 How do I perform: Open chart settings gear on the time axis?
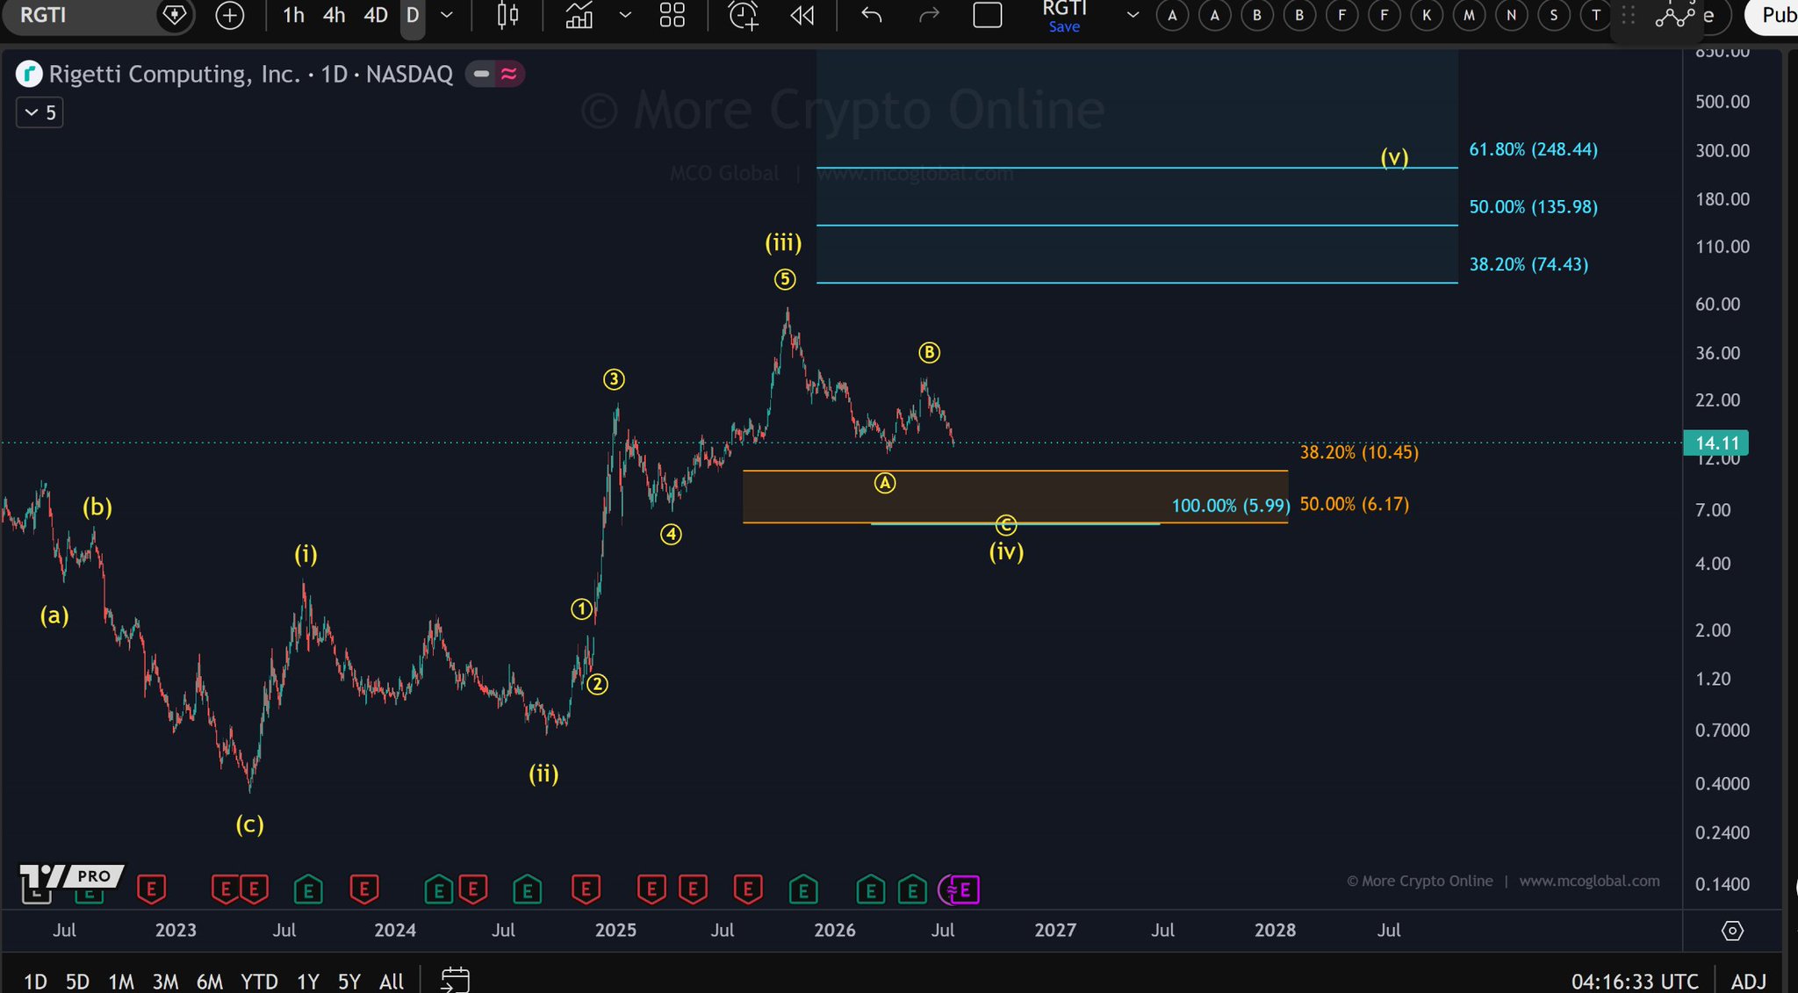click(1732, 931)
